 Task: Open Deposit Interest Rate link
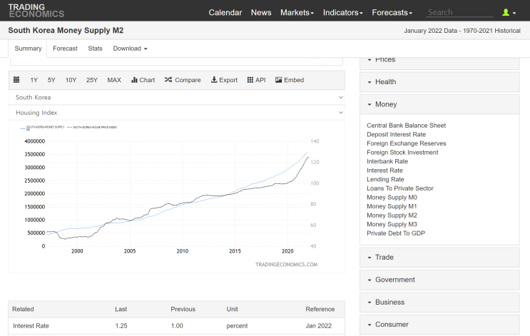click(396, 135)
